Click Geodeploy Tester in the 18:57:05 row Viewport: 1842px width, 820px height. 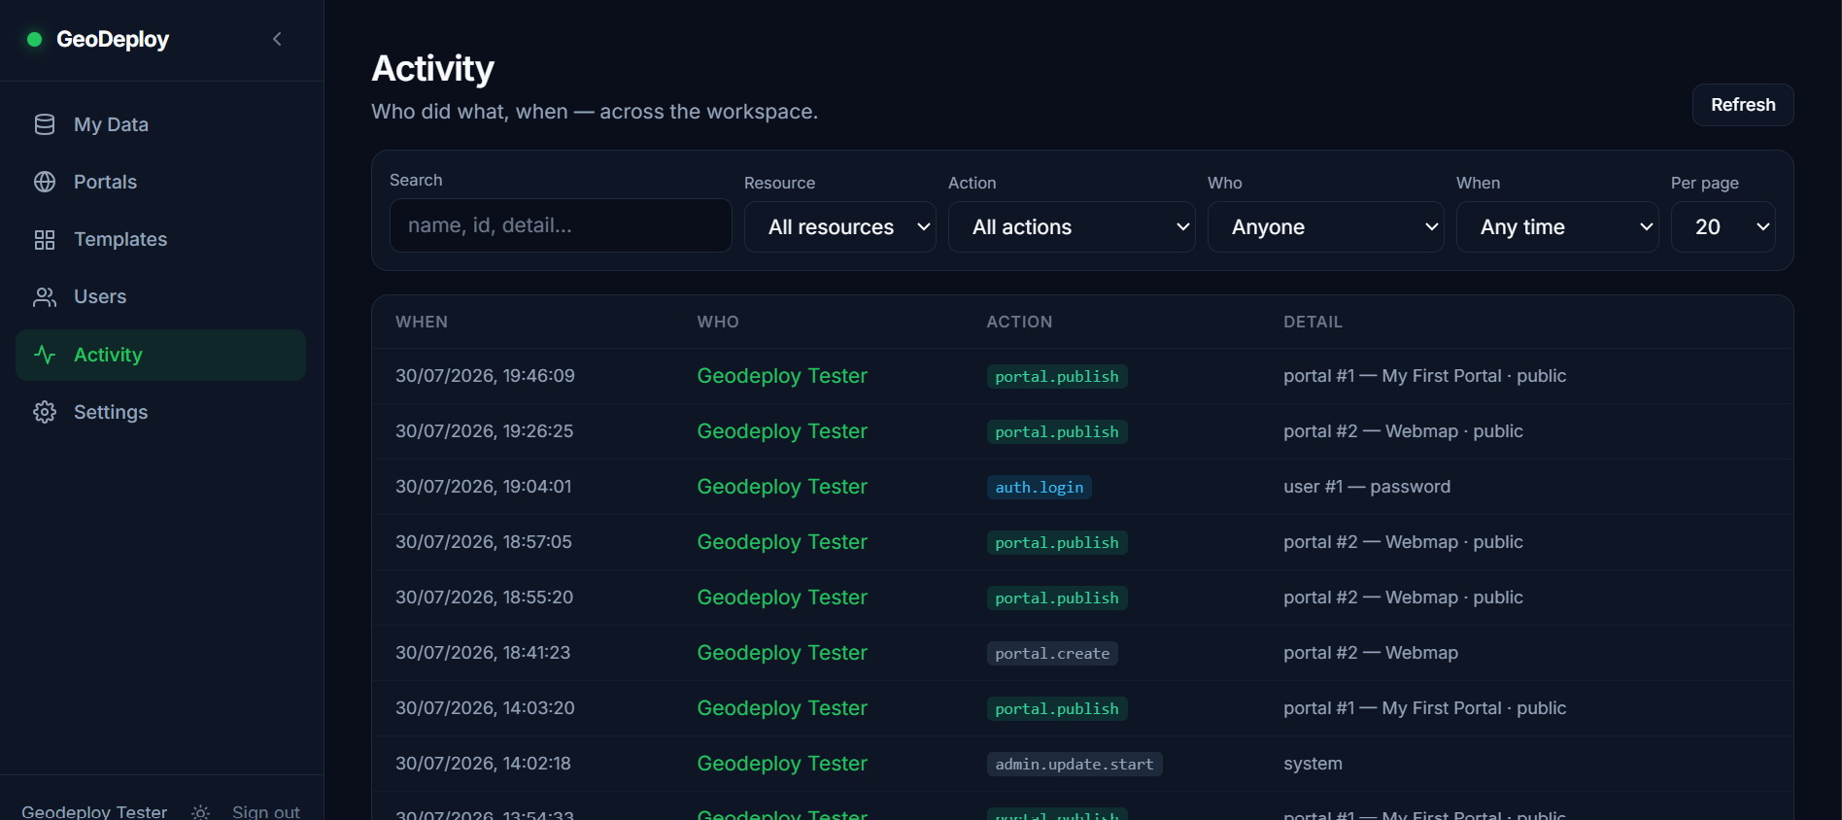point(782,542)
